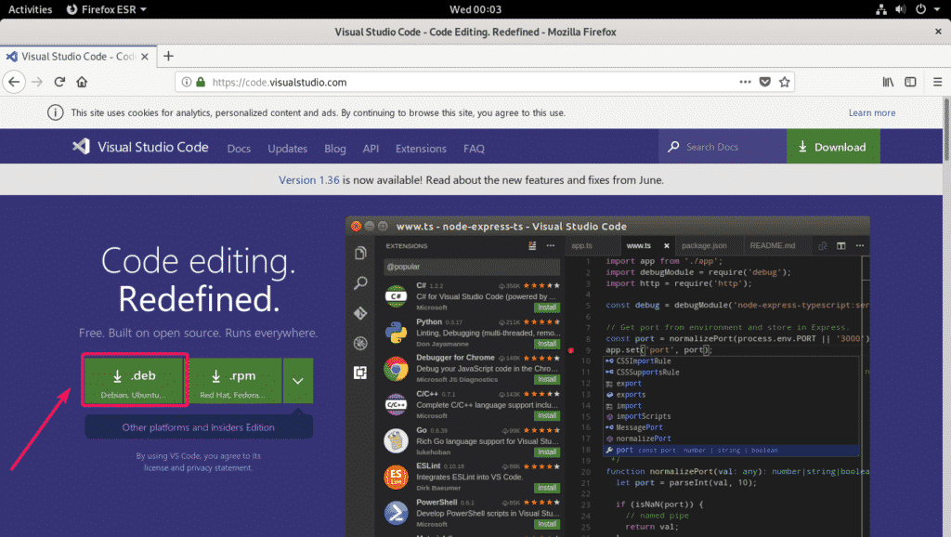
Task: Open page actions three-dot menu
Action: (x=745, y=82)
